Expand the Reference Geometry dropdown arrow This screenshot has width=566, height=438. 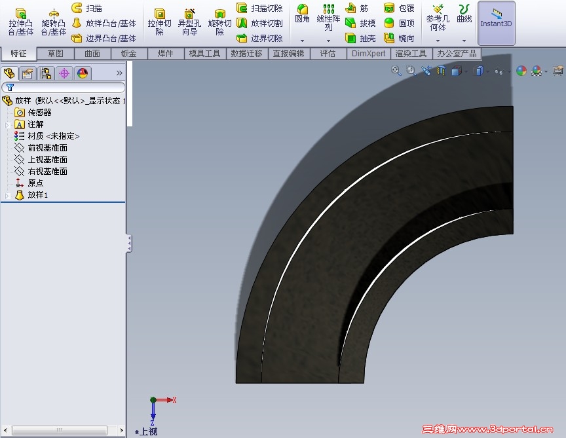[x=438, y=41]
